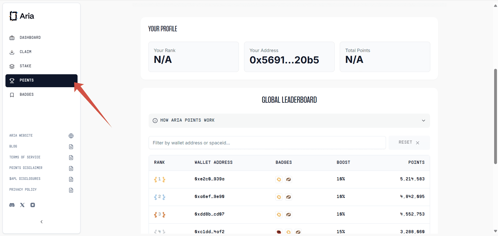This screenshot has width=498, height=236.
Task: Expand the How Aria Points Work section
Action: (x=423, y=121)
